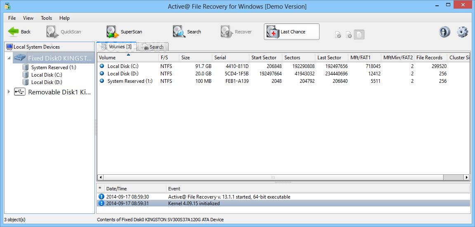
Task: Switch to the Search tab
Action: pyautogui.click(x=153, y=47)
